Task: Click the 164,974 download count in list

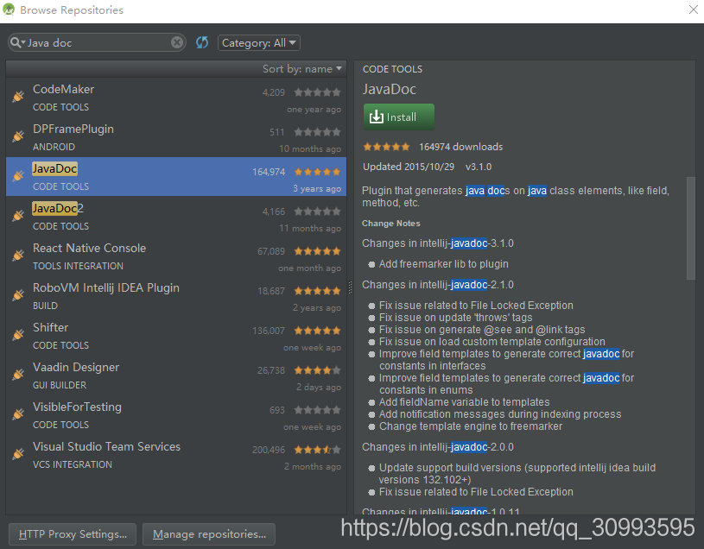Action: pyautogui.click(x=269, y=172)
